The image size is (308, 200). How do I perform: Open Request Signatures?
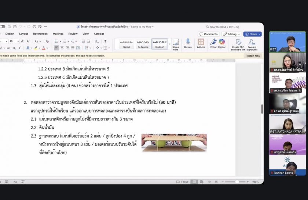[x=252, y=45]
